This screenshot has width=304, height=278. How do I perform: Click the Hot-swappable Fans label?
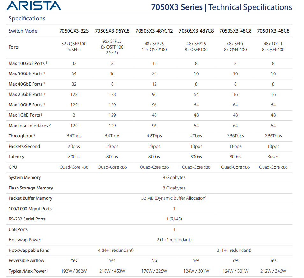click(29, 251)
